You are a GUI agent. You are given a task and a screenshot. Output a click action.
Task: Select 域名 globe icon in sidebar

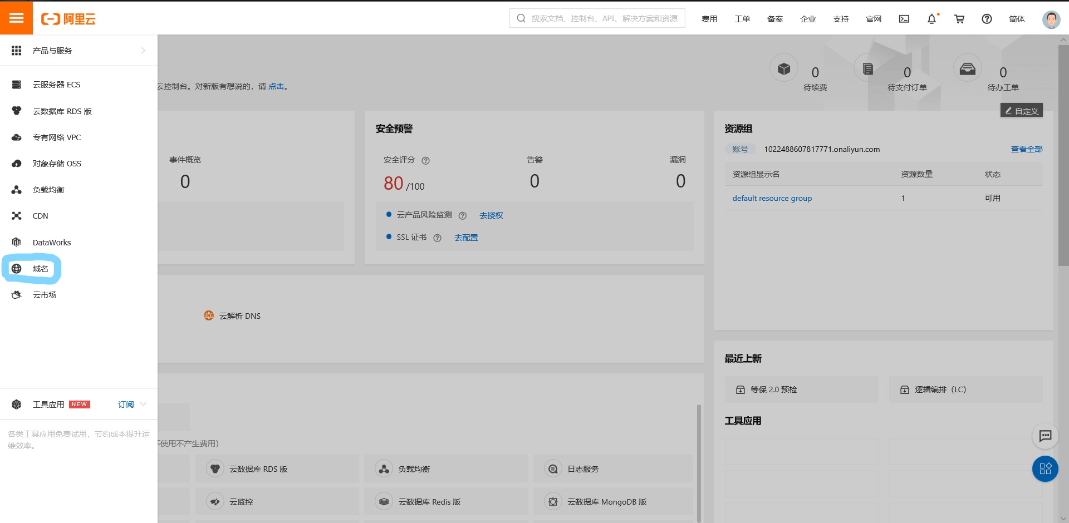tap(17, 269)
